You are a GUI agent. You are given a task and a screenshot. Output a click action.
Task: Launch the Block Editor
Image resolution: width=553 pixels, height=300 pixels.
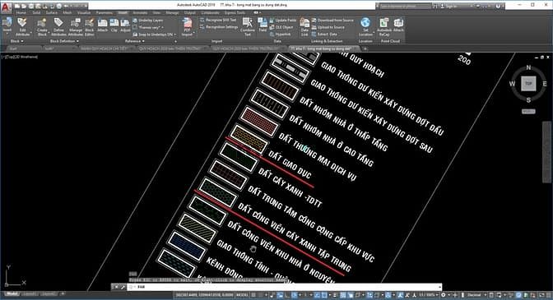click(x=89, y=27)
